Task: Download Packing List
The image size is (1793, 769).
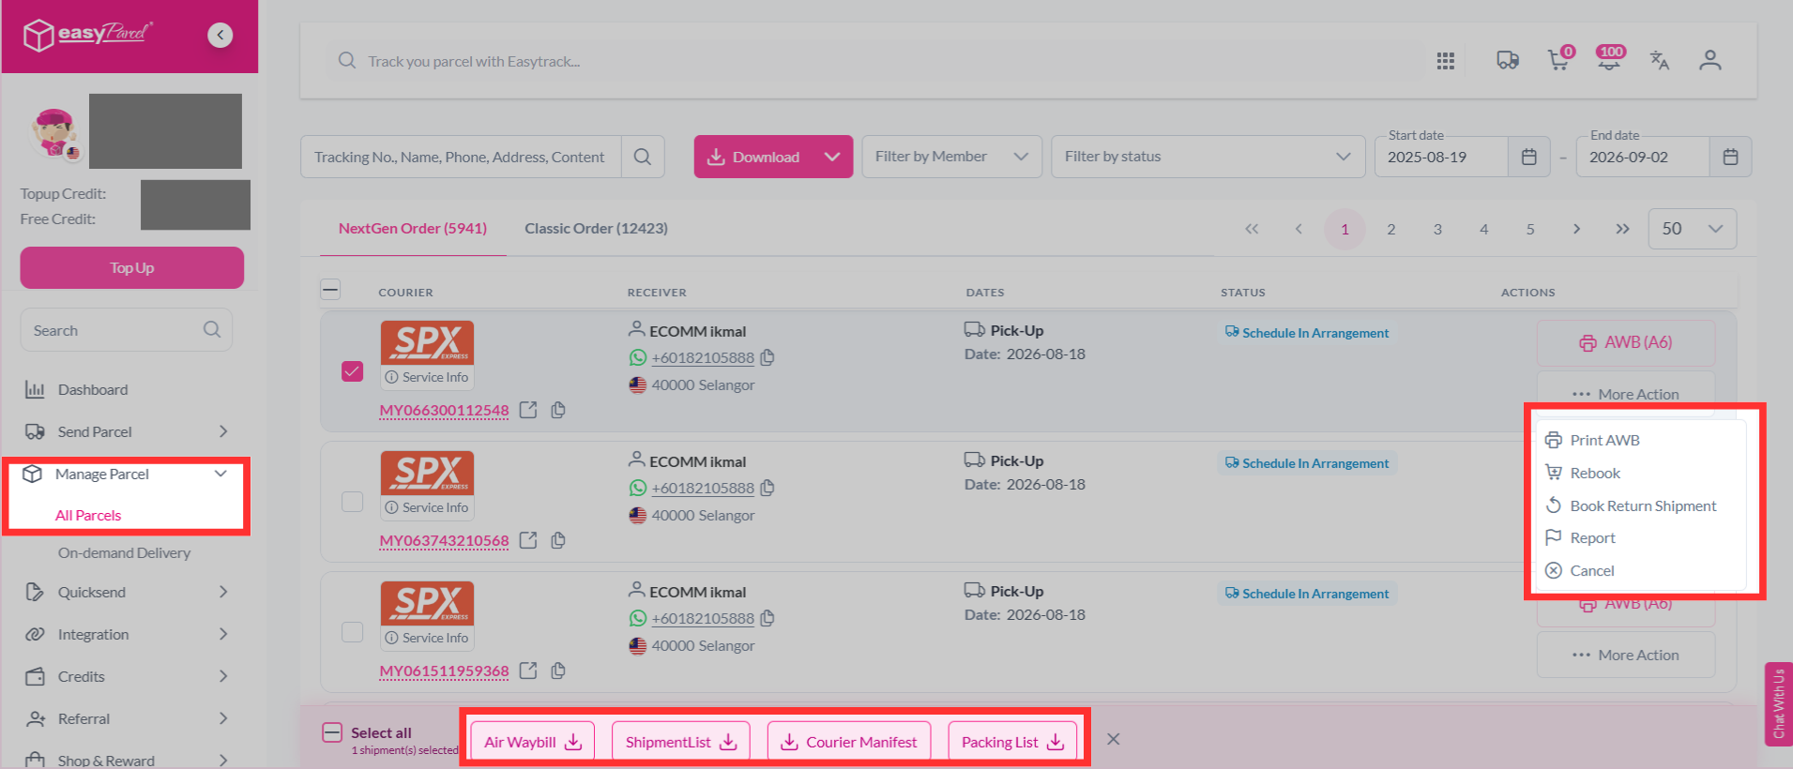Action: [x=1012, y=742]
